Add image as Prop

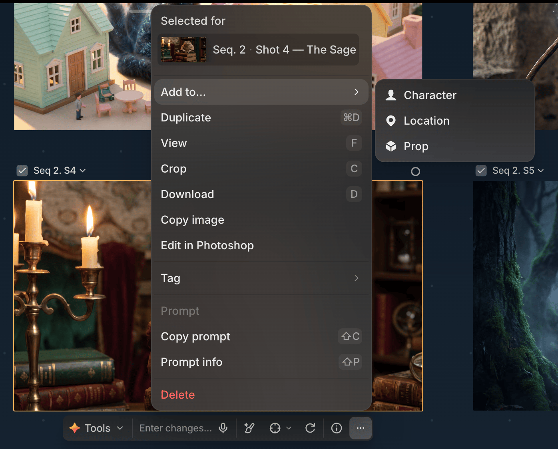455,146
